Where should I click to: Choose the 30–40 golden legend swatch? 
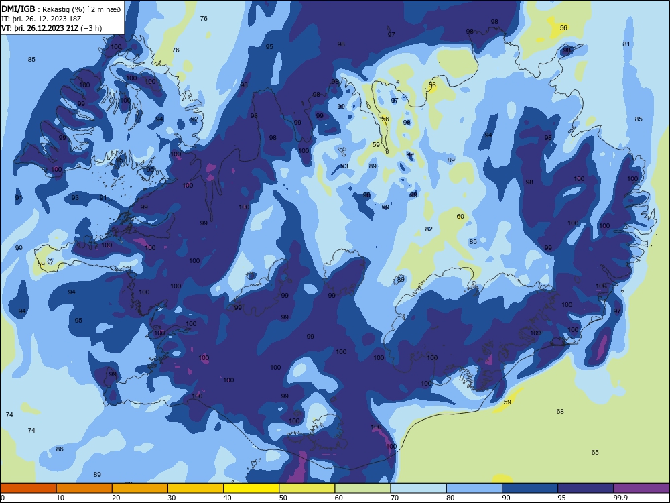pyautogui.click(x=196, y=488)
